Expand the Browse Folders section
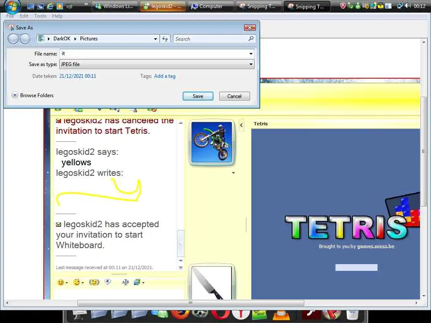The height and width of the screenshot is (323, 431). pos(33,95)
